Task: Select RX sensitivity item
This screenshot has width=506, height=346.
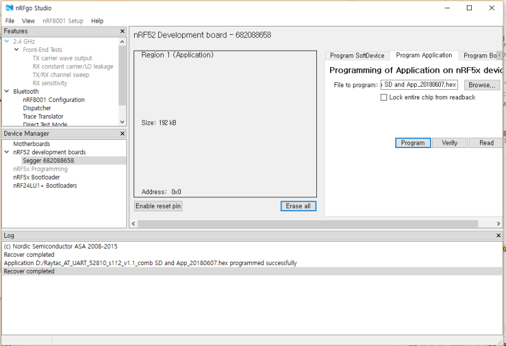Action: point(50,83)
